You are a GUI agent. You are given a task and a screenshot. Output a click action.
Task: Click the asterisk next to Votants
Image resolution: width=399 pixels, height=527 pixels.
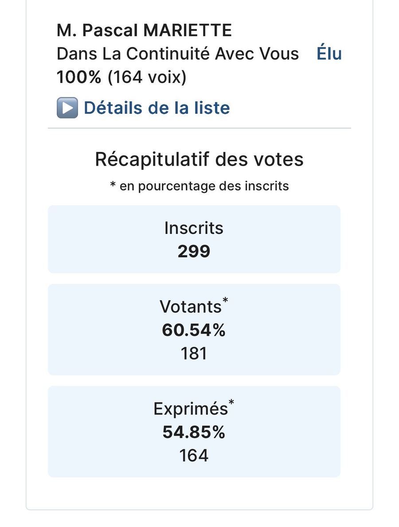pos(225,301)
